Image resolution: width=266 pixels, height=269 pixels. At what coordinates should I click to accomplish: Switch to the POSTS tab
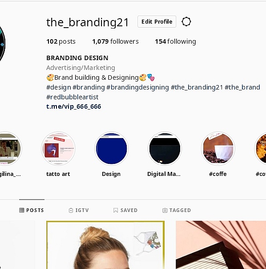pos(32,210)
